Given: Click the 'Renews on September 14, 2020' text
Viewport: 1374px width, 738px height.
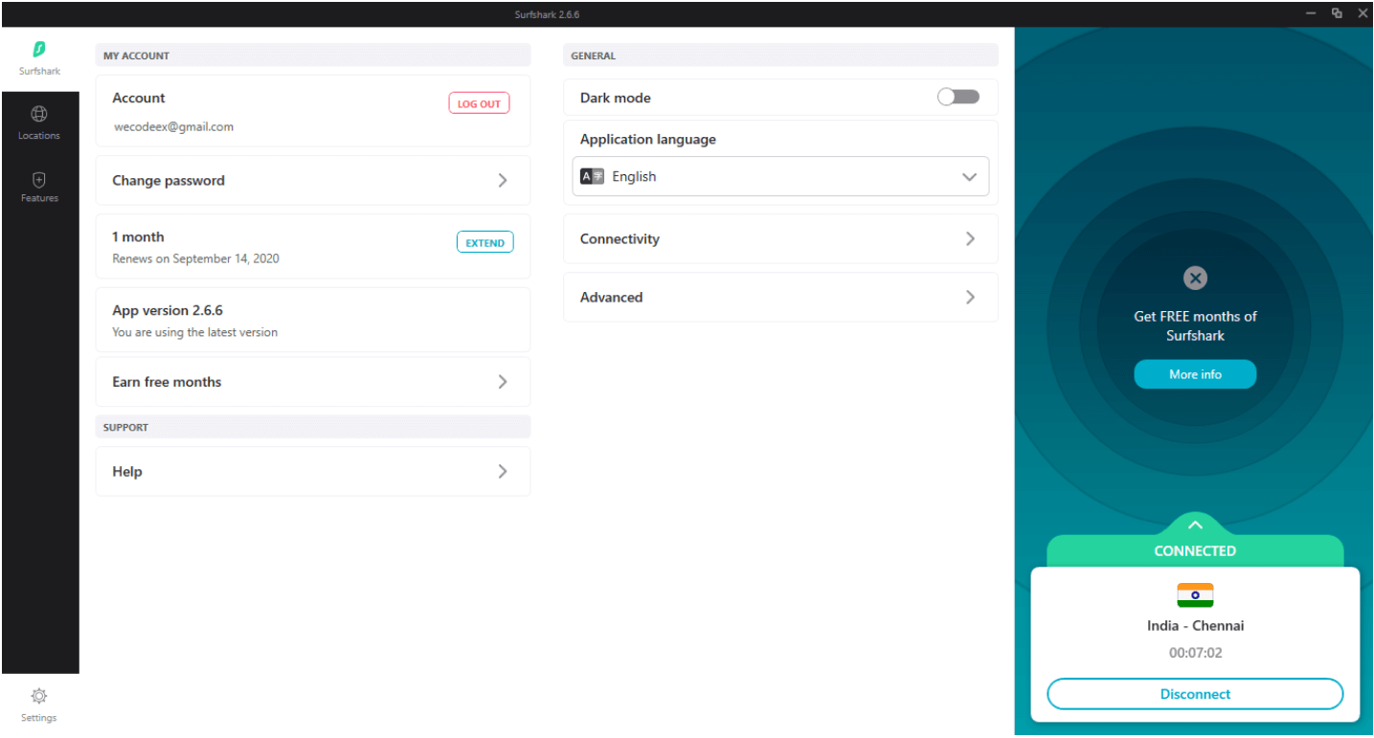Looking at the screenshot, I should (195, 258).
